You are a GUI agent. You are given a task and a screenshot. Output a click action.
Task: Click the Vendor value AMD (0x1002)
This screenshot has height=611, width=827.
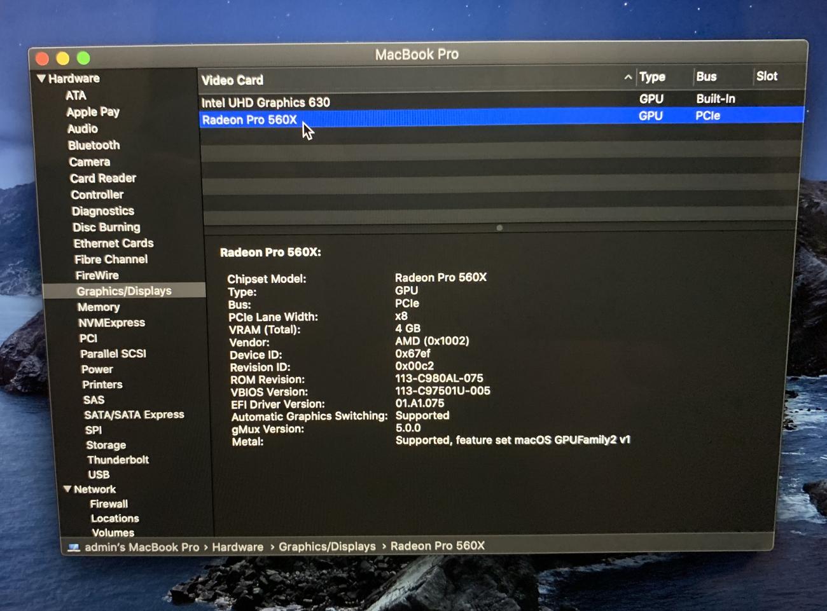(x=432, y=341)
